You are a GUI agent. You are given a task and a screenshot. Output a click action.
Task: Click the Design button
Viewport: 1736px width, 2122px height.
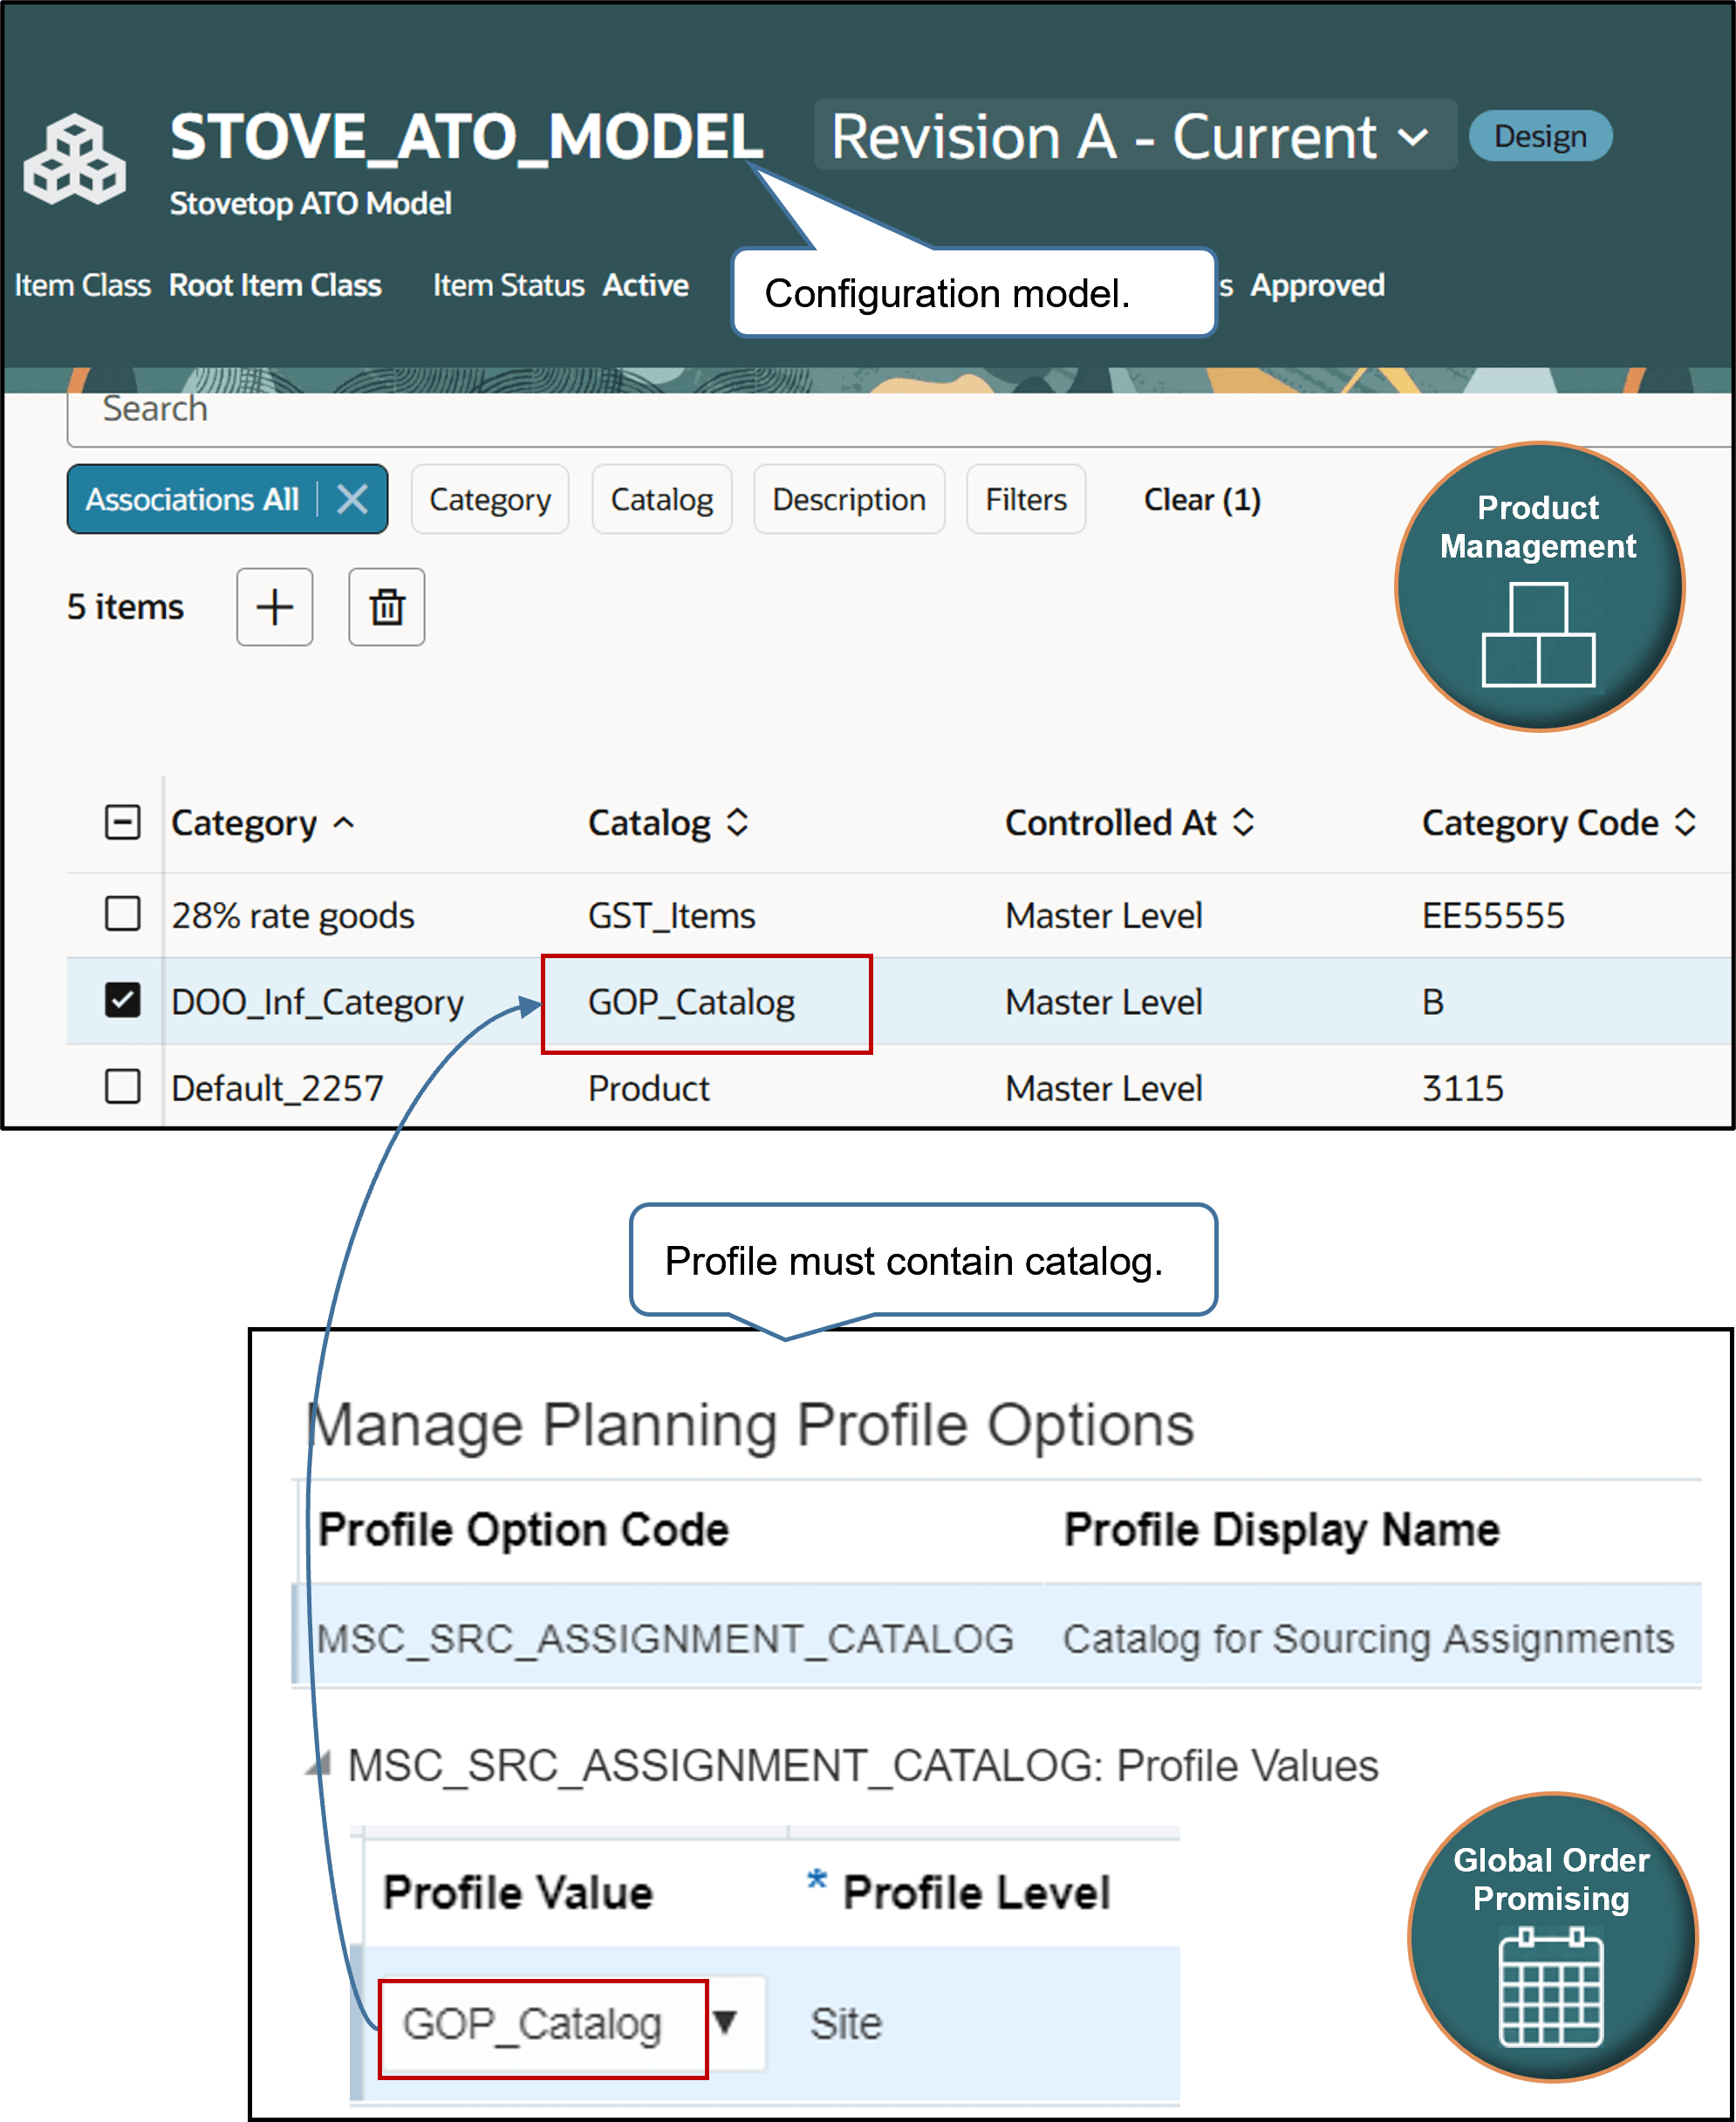[x=1539, y=136]
